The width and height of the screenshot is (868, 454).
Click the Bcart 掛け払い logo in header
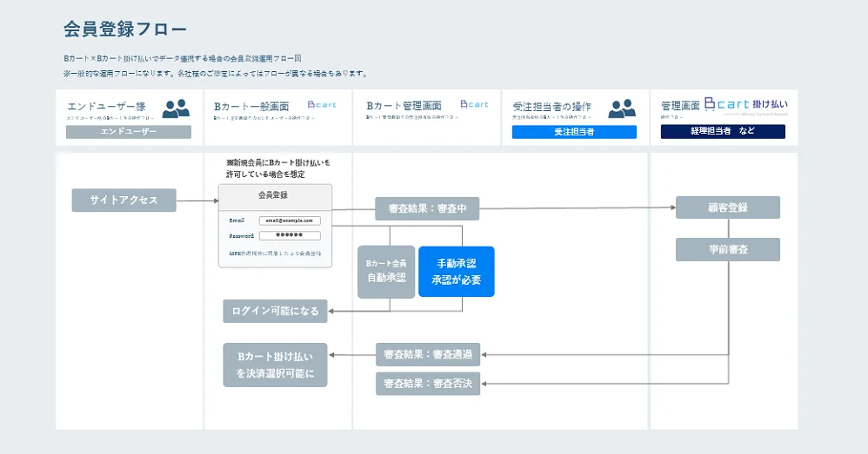746,104
